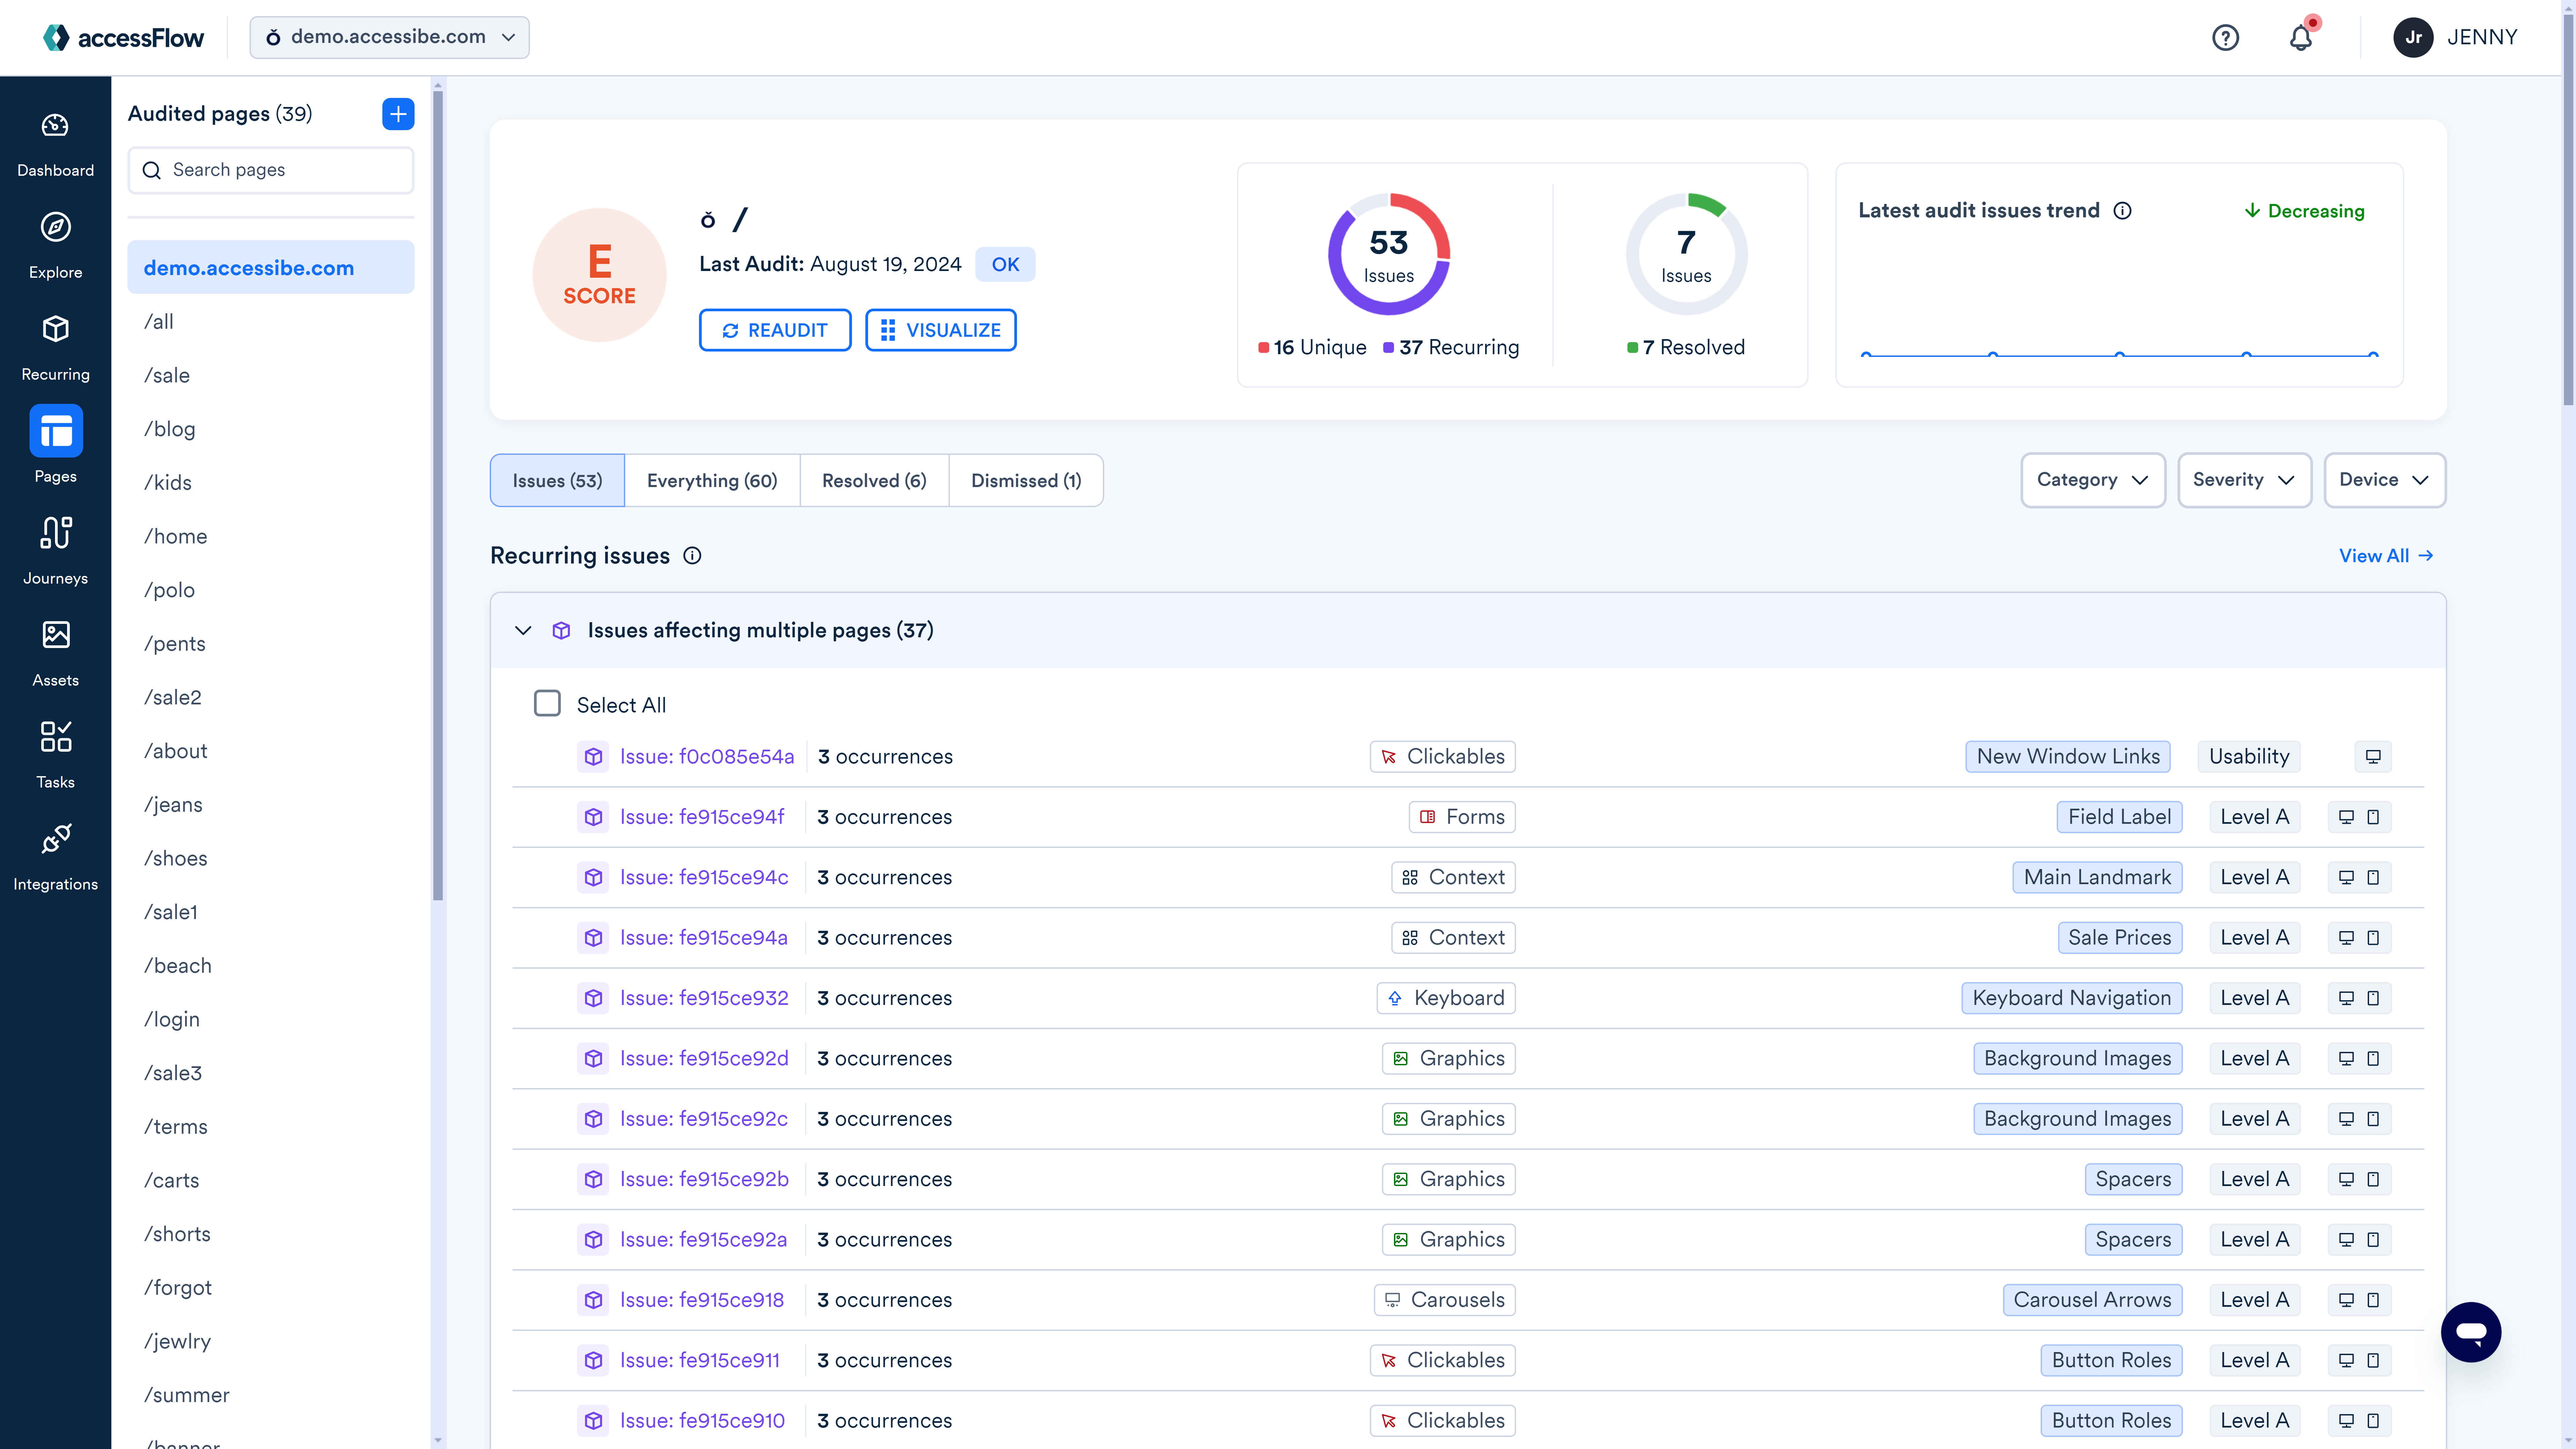Click the New Window Links tag
The height and width of the screenshot is (1449, 2576).
(2068, 757)
